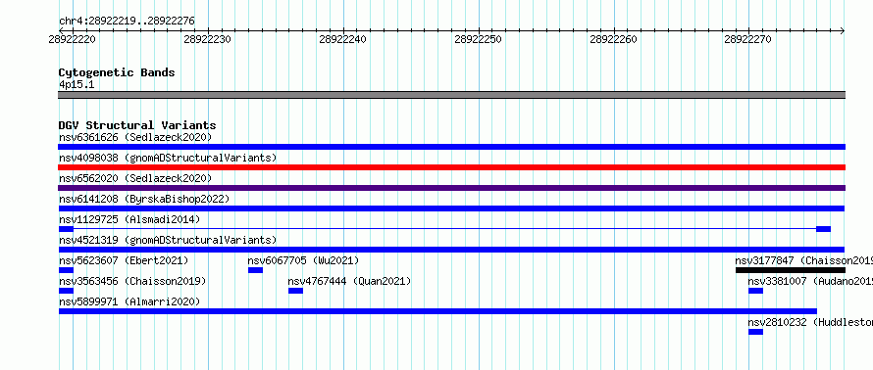Click ruler position 28922240
873x370 pixels.
coord(342,39)
